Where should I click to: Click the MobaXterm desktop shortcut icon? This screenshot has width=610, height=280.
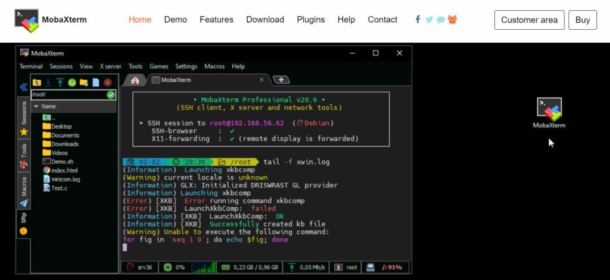click(x=549, y=113)
